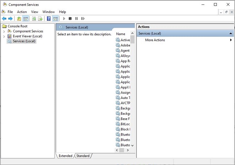Click the Refresh toolbar icon

[34, 19]
